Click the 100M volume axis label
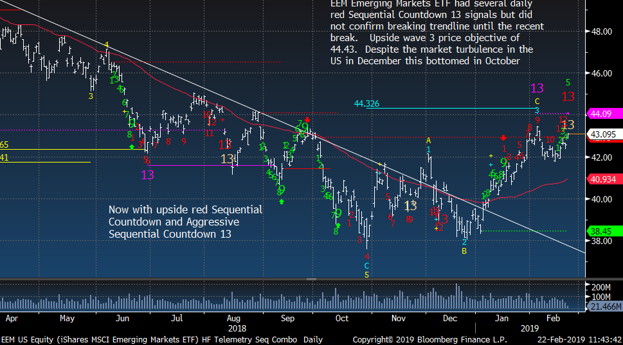 [x=601, y=297]
